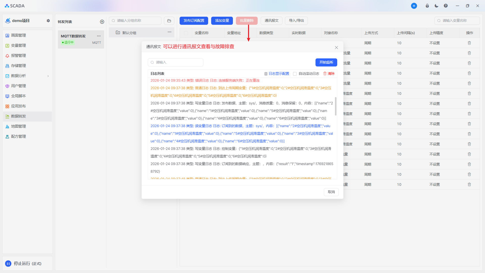Switch to dark mode moon icon
This screenshot has width=485, height=273.
437,6
